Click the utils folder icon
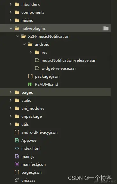 [x=17, y=124]
